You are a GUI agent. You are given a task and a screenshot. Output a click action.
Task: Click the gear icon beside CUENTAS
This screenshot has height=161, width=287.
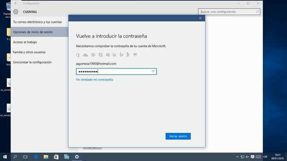(16, 12)
